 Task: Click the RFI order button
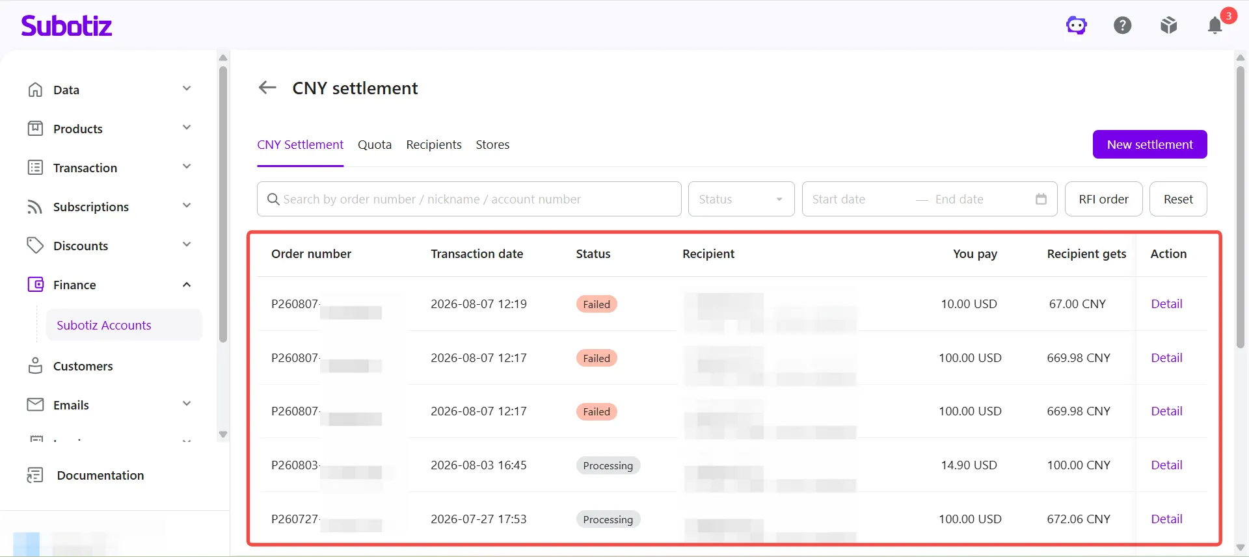[x=1103, y=199]
